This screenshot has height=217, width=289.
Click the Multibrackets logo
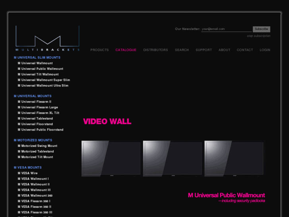click(48, 38)
